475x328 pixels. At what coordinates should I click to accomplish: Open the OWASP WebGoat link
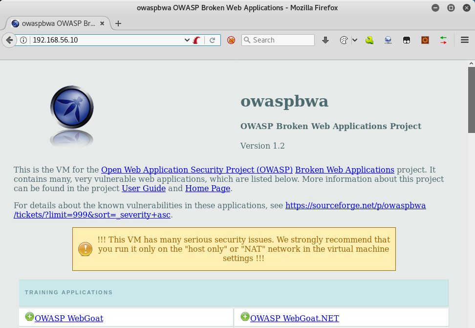(69, 318)
